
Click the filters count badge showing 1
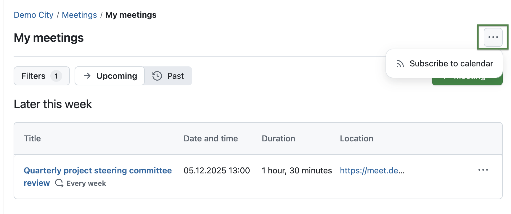[x=56, y=76]
